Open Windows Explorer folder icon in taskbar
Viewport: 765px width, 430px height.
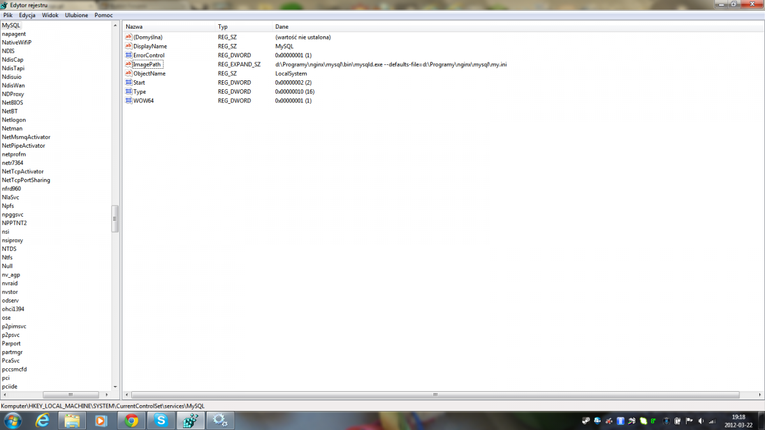point(73,420)
